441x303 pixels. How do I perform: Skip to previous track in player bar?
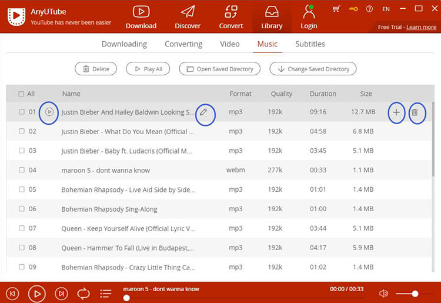point(12,294)
